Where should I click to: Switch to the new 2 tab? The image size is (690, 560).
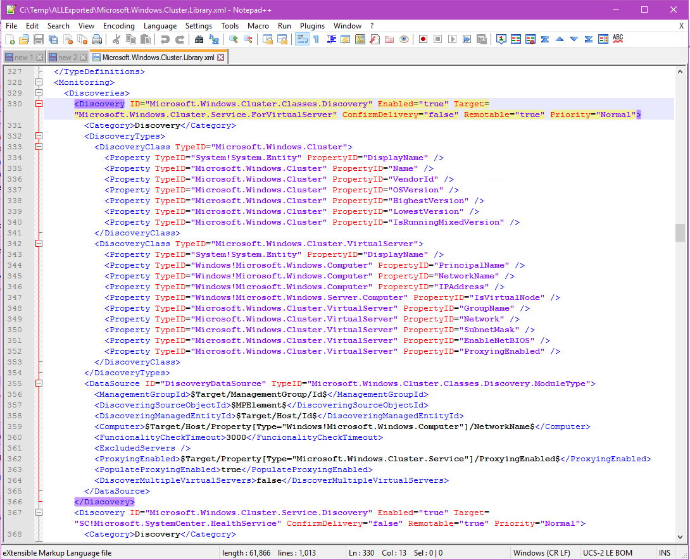point(68,58)
